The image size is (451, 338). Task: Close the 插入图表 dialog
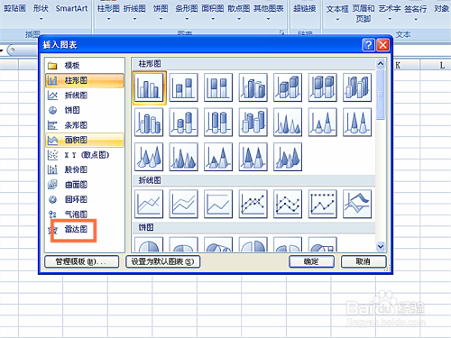[383, 45]
